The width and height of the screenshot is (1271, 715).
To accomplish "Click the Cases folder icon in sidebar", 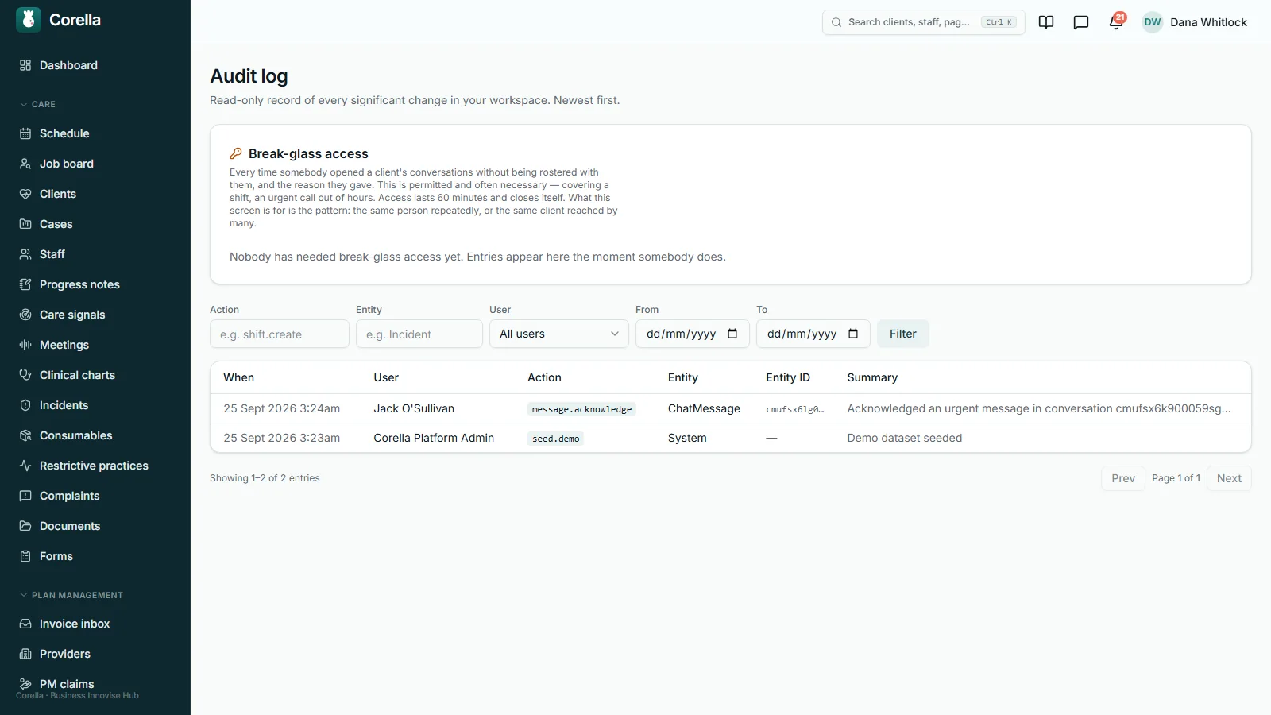I will click(x=25, y=224).
